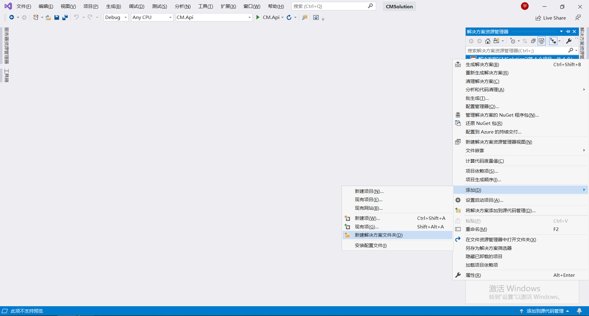
Task: Click the CMSolution title label
Action: pyautogui.click(x=399, y=6)
